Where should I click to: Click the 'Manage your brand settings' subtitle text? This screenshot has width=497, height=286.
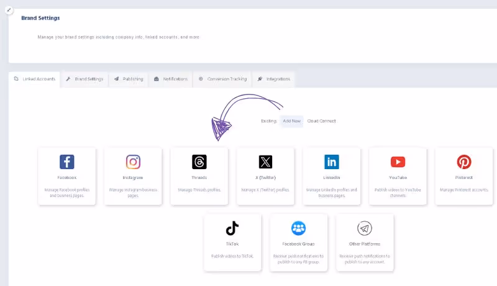pyautogui.click(x=119, y=37)
